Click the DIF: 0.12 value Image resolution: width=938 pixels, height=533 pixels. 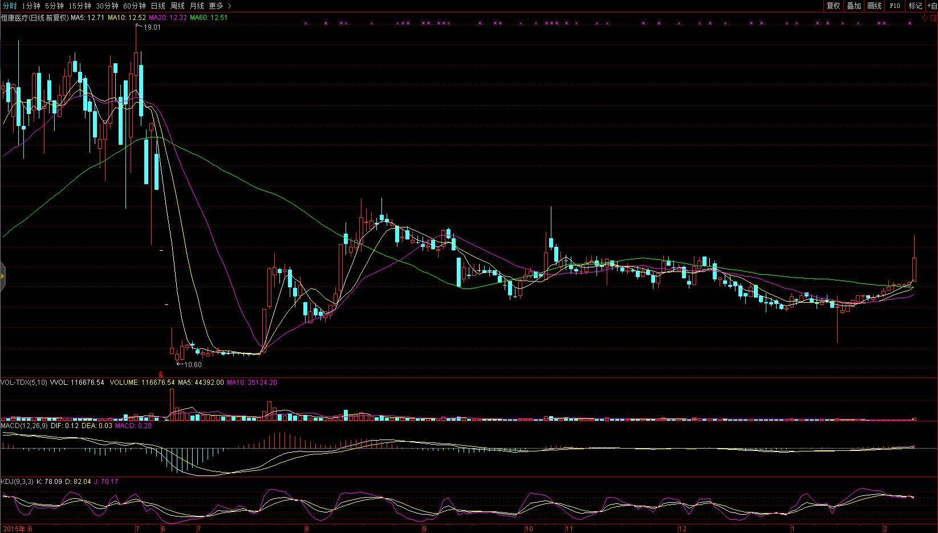tap(64, 426)
